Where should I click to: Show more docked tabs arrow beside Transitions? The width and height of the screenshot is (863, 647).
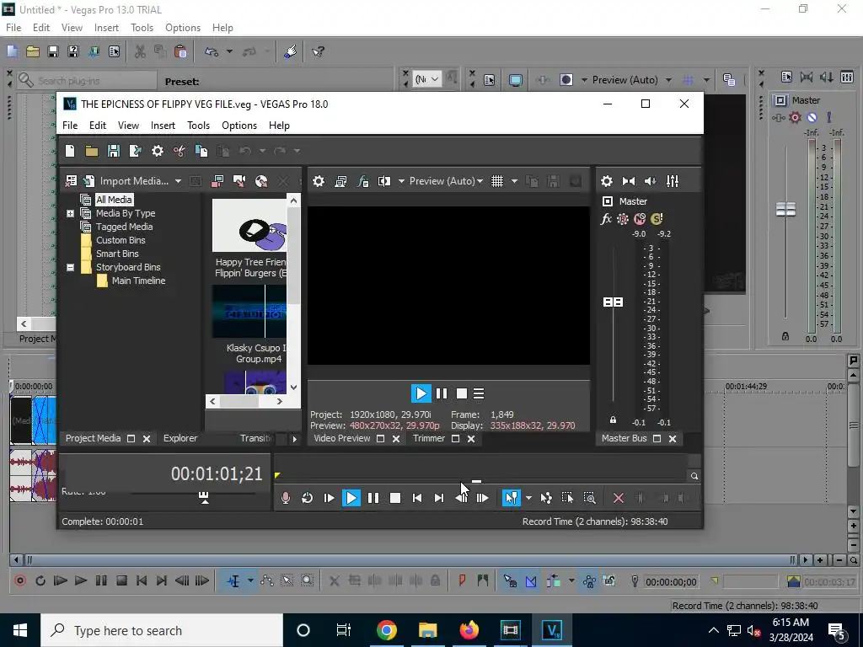[x=294, y=439]
